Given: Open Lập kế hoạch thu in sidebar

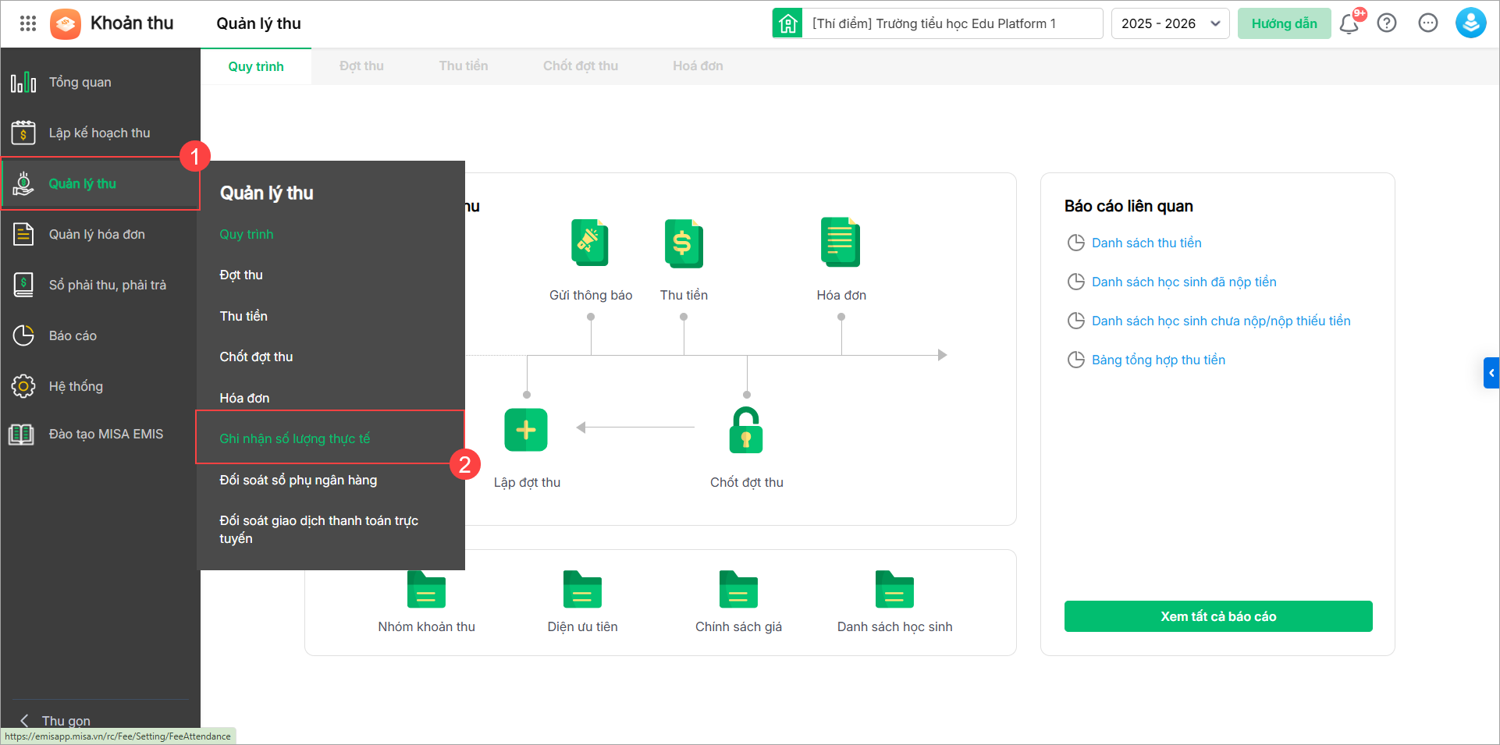Looking at the screenshot, I should [101, 133].
